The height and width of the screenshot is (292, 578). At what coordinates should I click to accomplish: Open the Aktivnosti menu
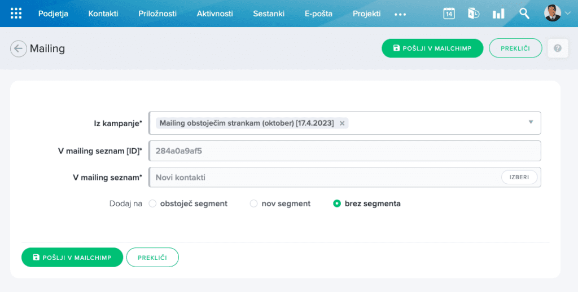(214, 14)
